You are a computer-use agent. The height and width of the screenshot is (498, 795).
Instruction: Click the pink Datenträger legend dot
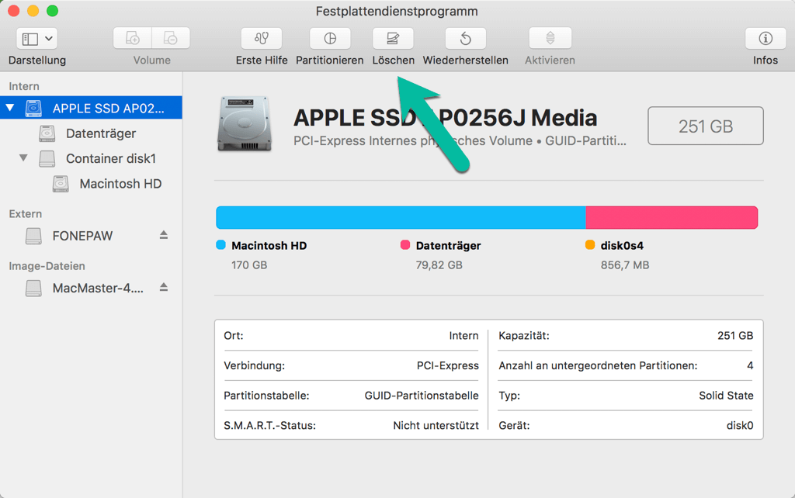tap(405, 245)
